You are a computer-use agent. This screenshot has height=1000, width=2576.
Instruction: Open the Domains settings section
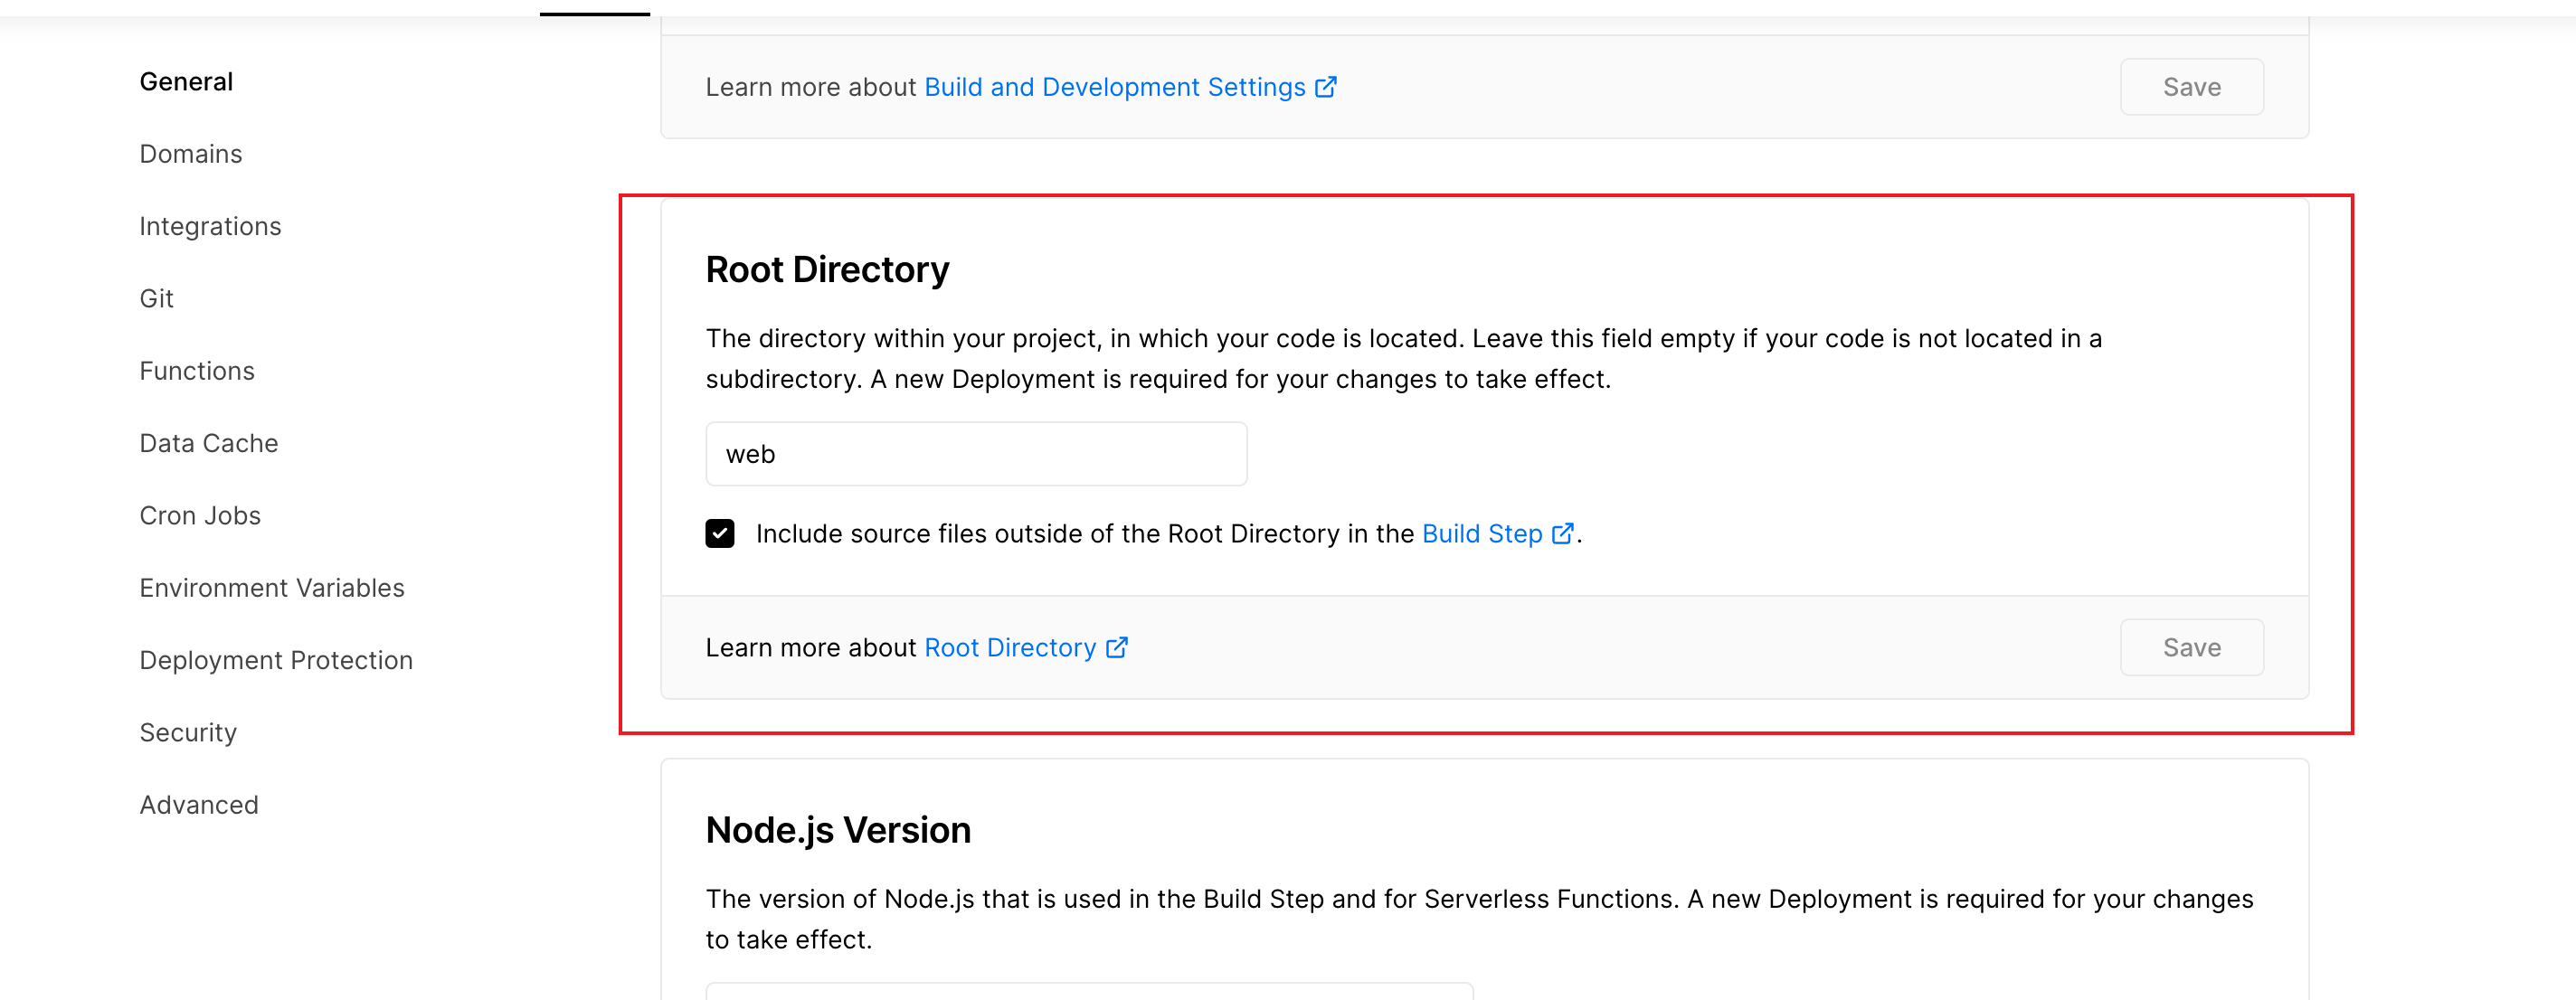click(x=190, y=153)
